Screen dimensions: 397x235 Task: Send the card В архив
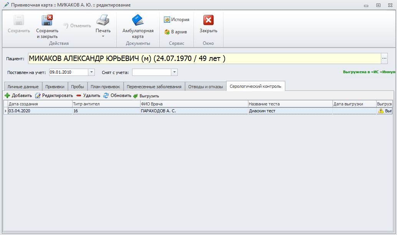(x=175, y=32)
